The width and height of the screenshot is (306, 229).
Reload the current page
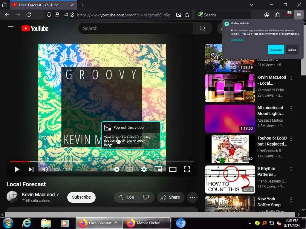tap(29, 15)
